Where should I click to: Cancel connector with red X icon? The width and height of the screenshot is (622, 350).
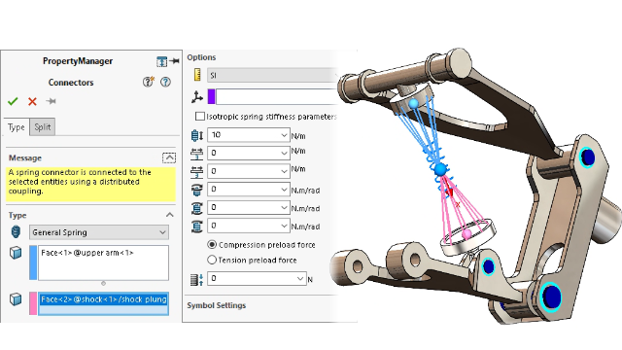(32, 101)
